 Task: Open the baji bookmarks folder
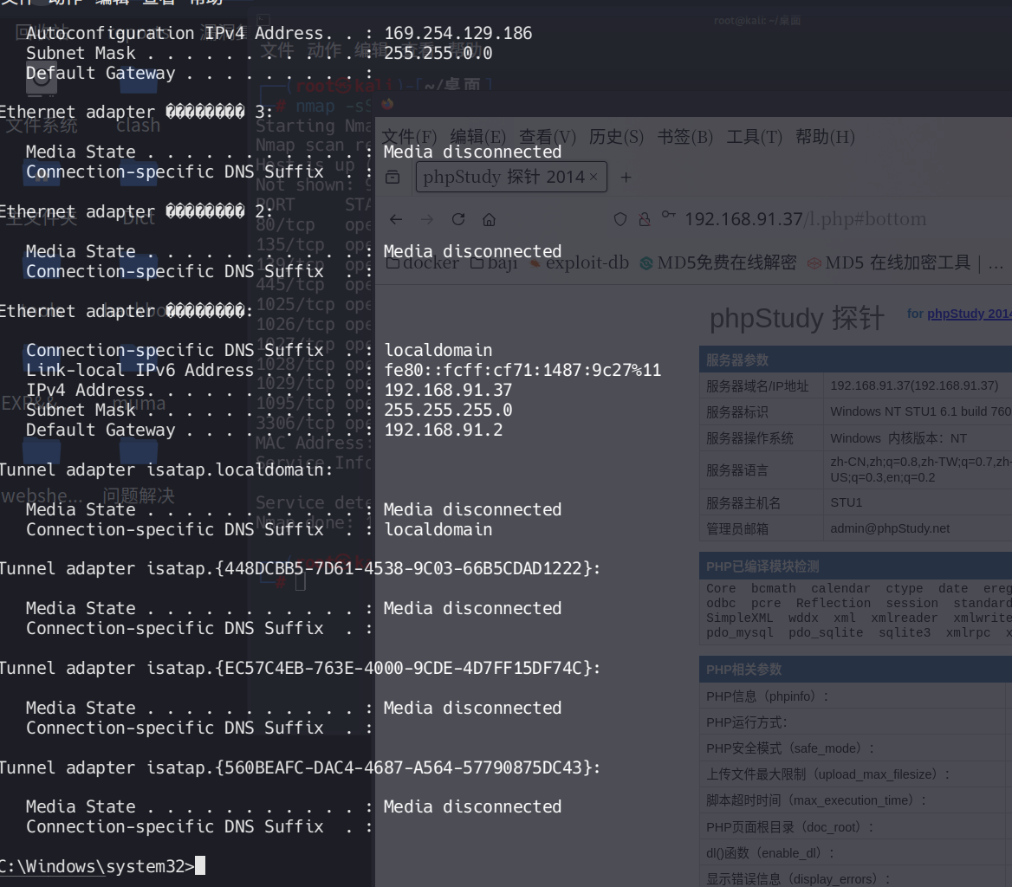[x=494, y=262]
